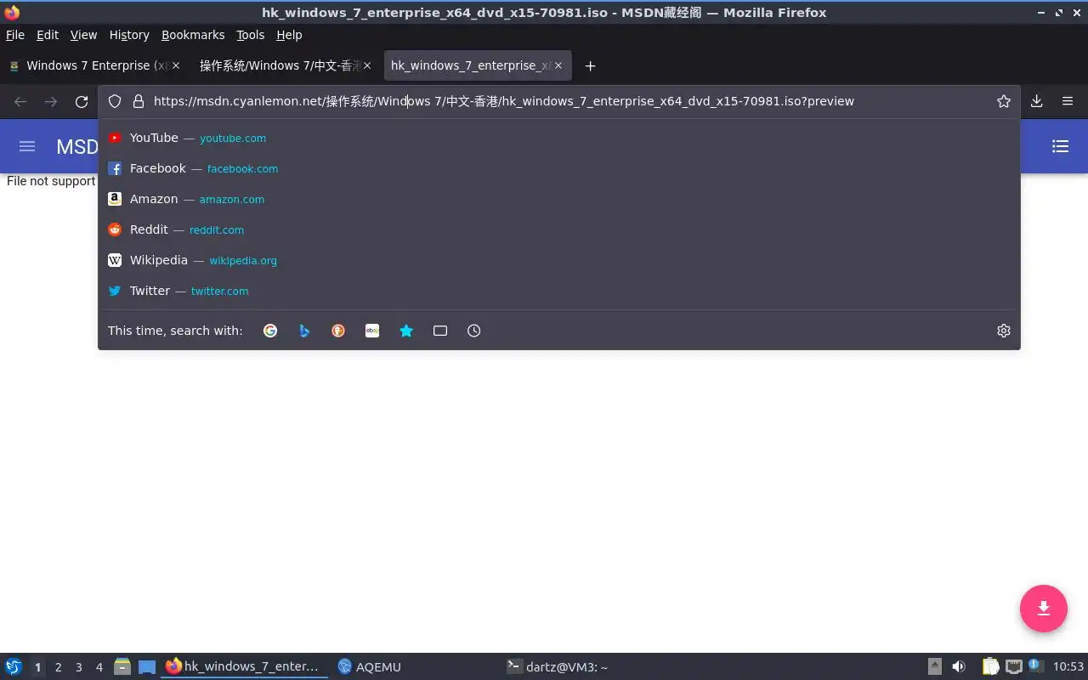
Task: Open a new tab with plus button
Action: (591, 65)
